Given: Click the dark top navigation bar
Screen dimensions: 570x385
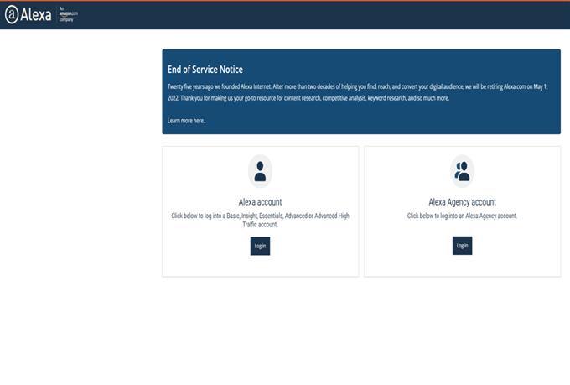Looking at the screenshot, I should point(335,15).
